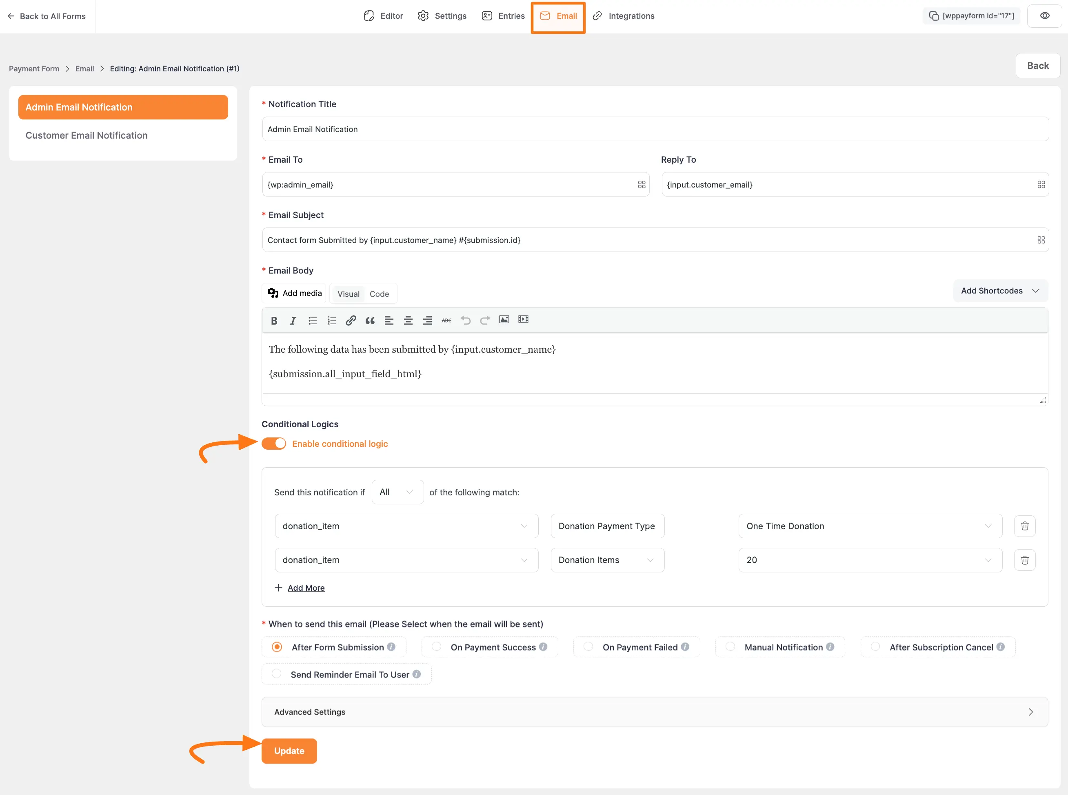
Task: Open the Donation Payment Type dropdown
Action: [x=607, y=526]
